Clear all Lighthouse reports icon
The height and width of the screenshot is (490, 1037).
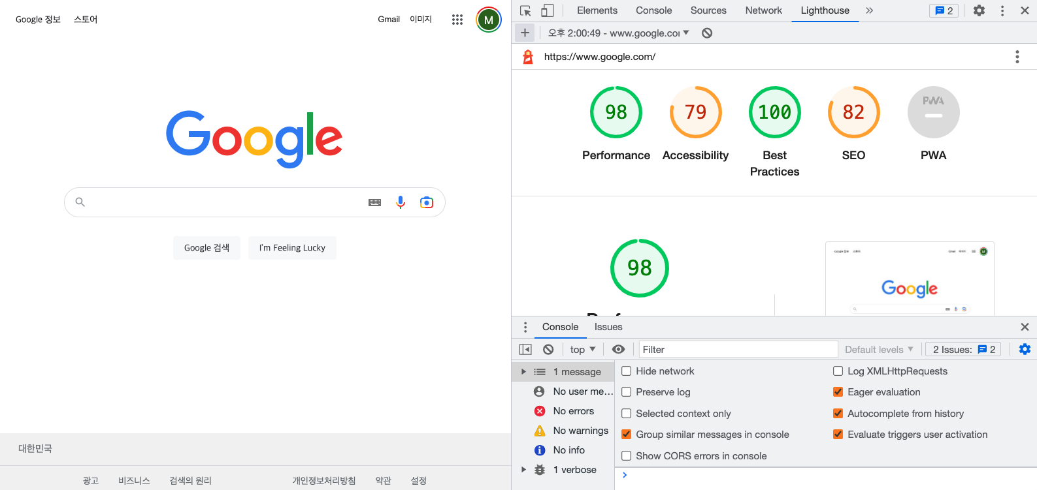[707, 33]
